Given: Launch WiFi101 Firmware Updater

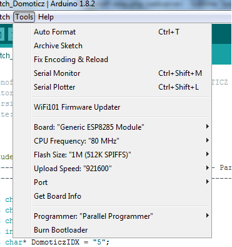Looking at the screenshot, I should [122, 107].
